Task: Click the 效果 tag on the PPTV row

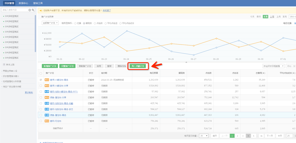Action: click(x=47, y=92)
